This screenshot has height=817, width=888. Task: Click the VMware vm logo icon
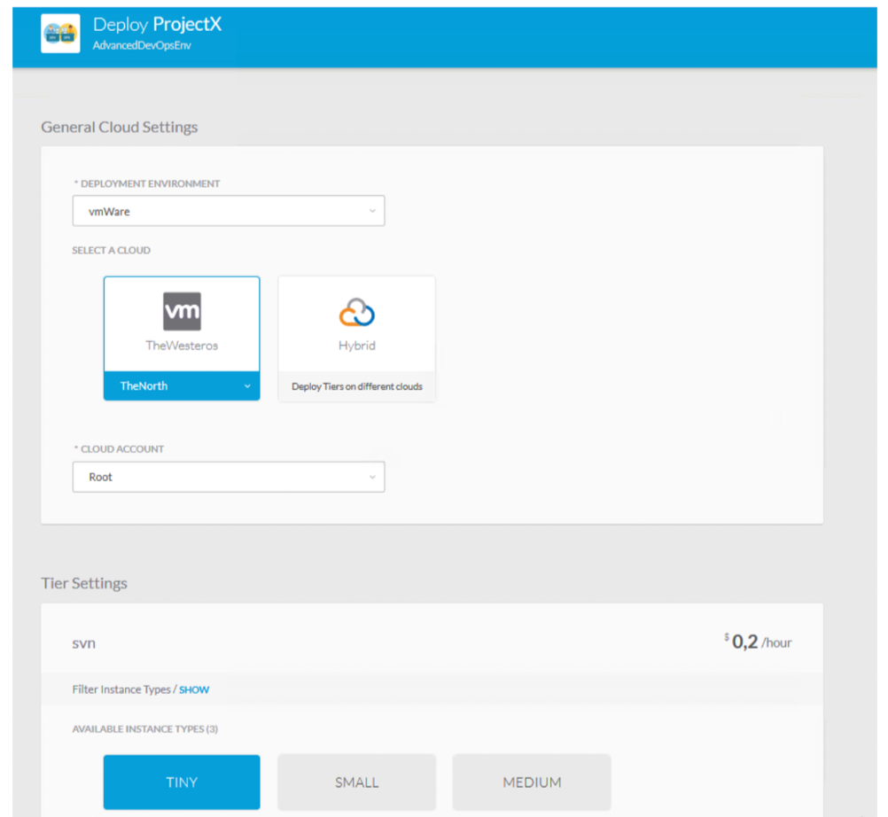(x=182, y=311)
